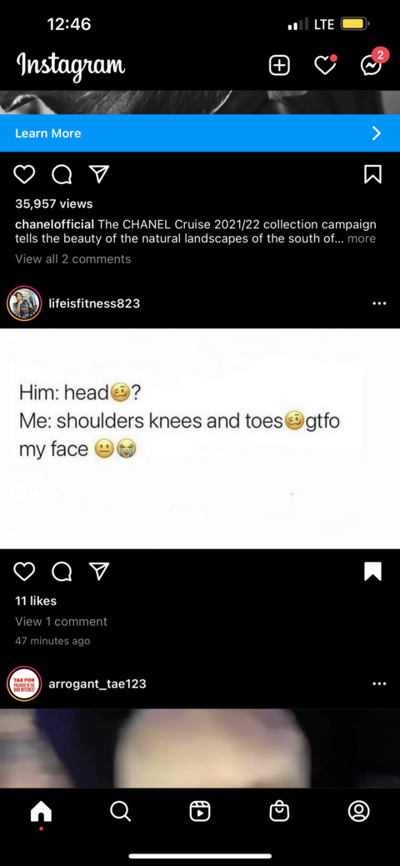Like the chanelofficial post

[x=24, y=175]
